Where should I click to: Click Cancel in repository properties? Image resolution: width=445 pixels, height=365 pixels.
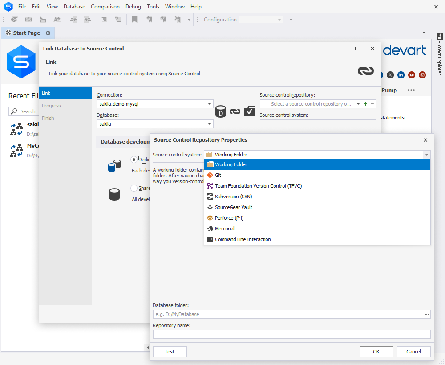[413, 352]
